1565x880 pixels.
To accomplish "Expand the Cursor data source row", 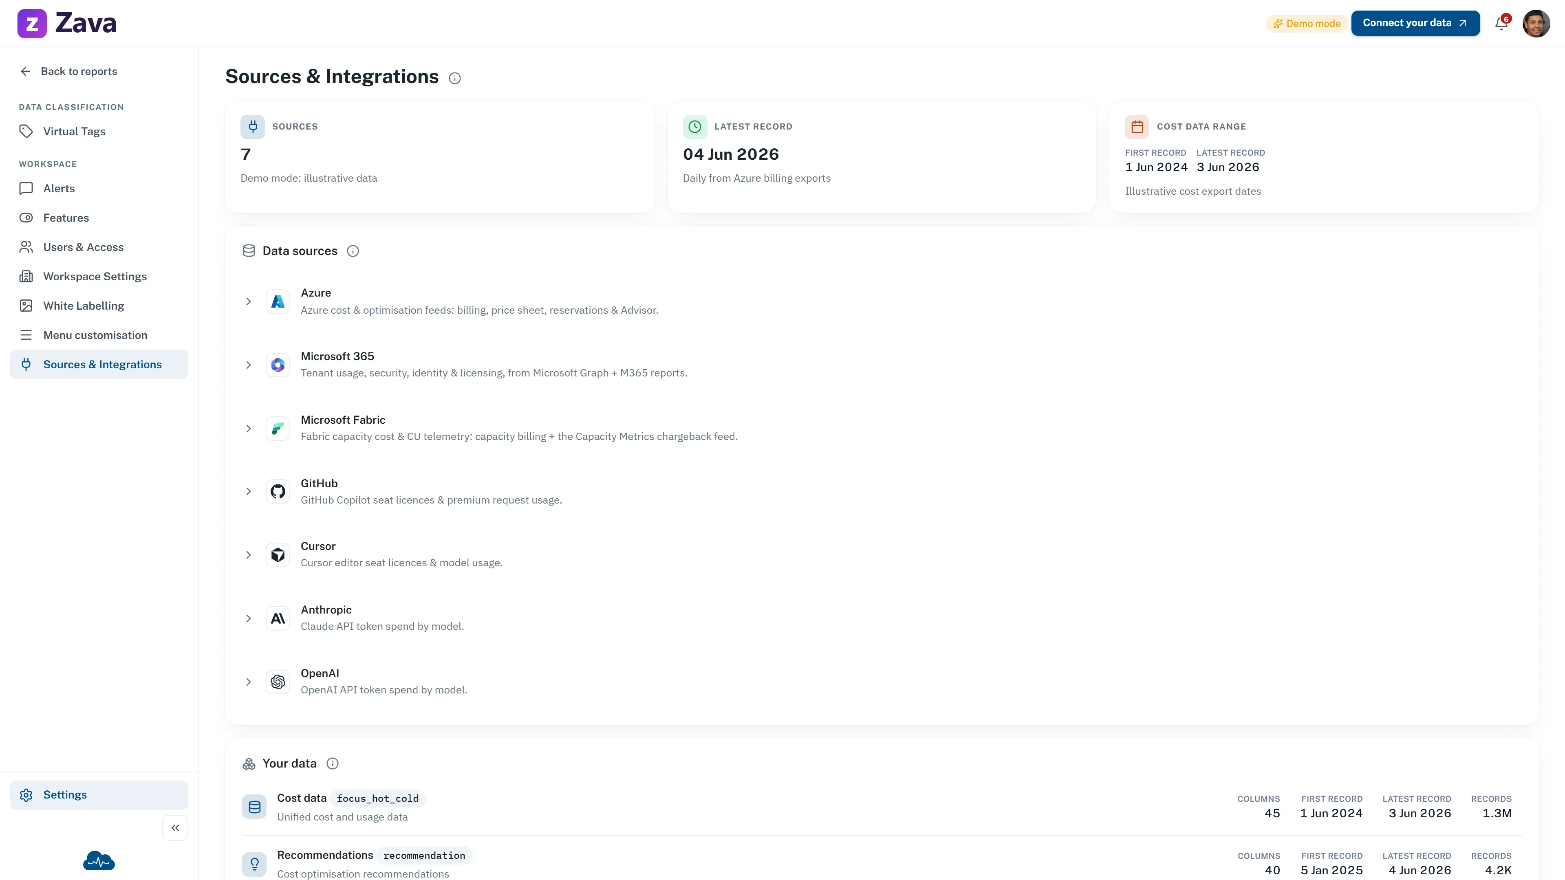I will (x=249, y=555).
